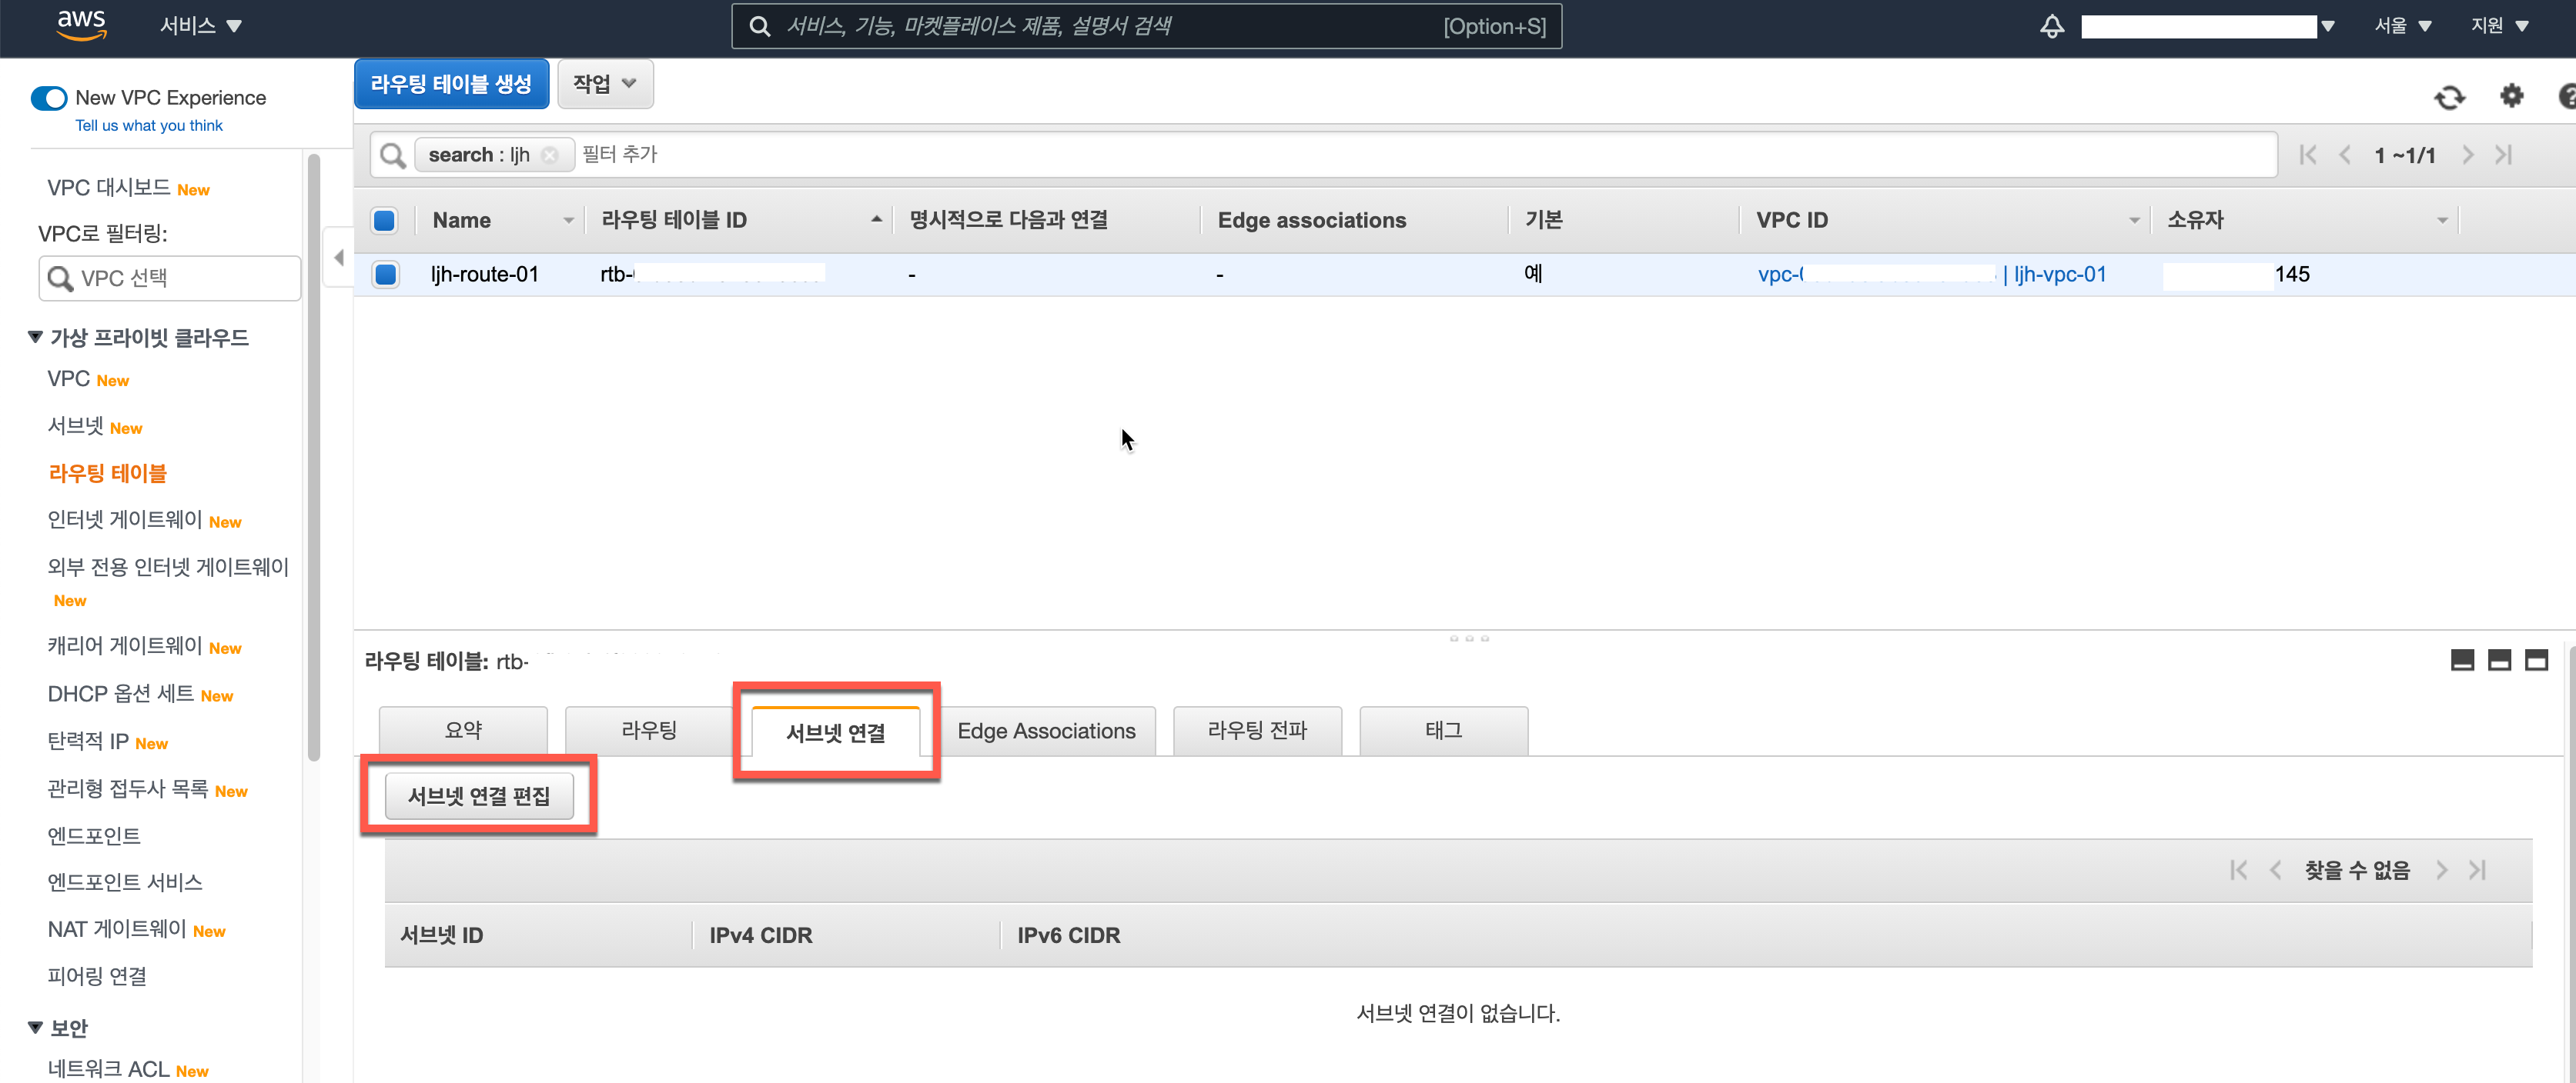Image resolution: width=2576 pixels, height=1083 pixels.
Task: Open the settings gear icon
Action: tap(2511, 96)
